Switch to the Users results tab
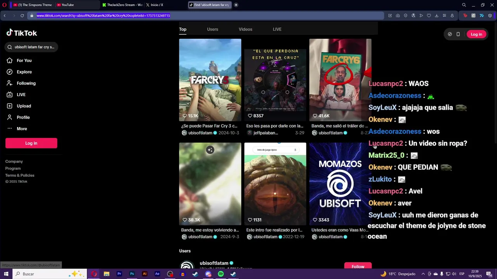This screenshot has width=497, height=279. tap(212, 29)
